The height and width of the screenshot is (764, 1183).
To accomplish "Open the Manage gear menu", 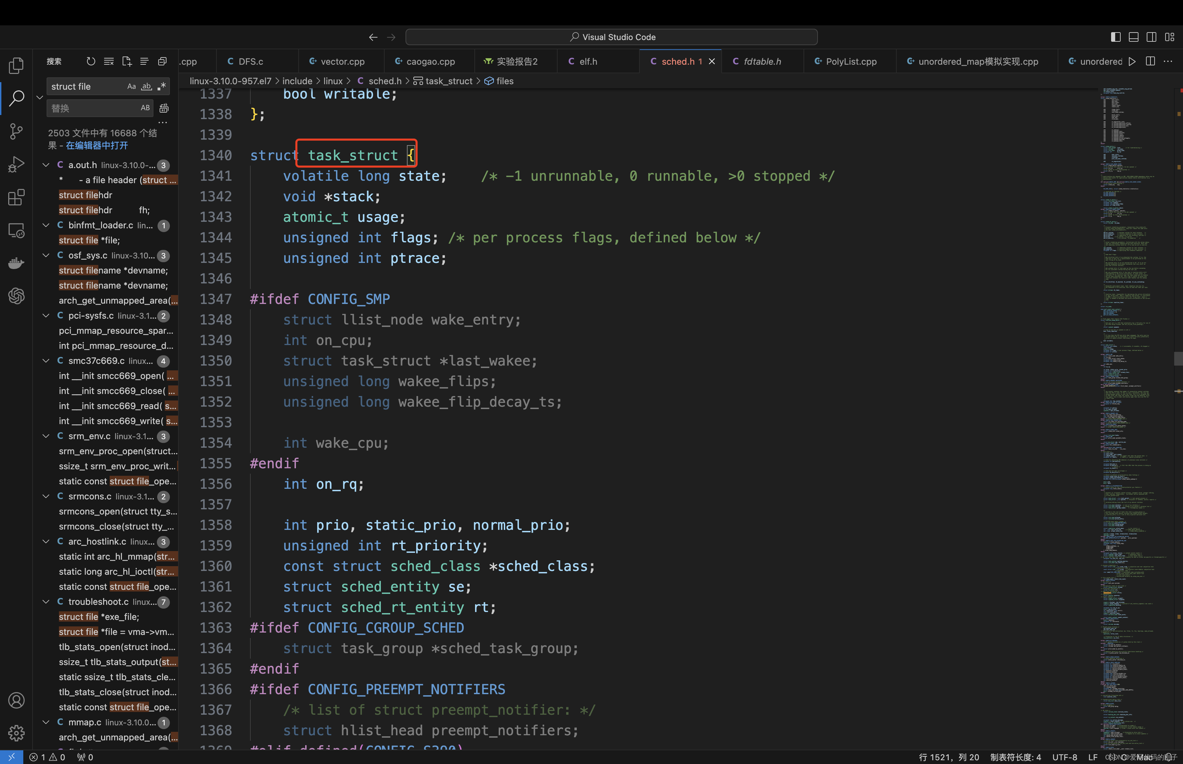I will [16, 733].
